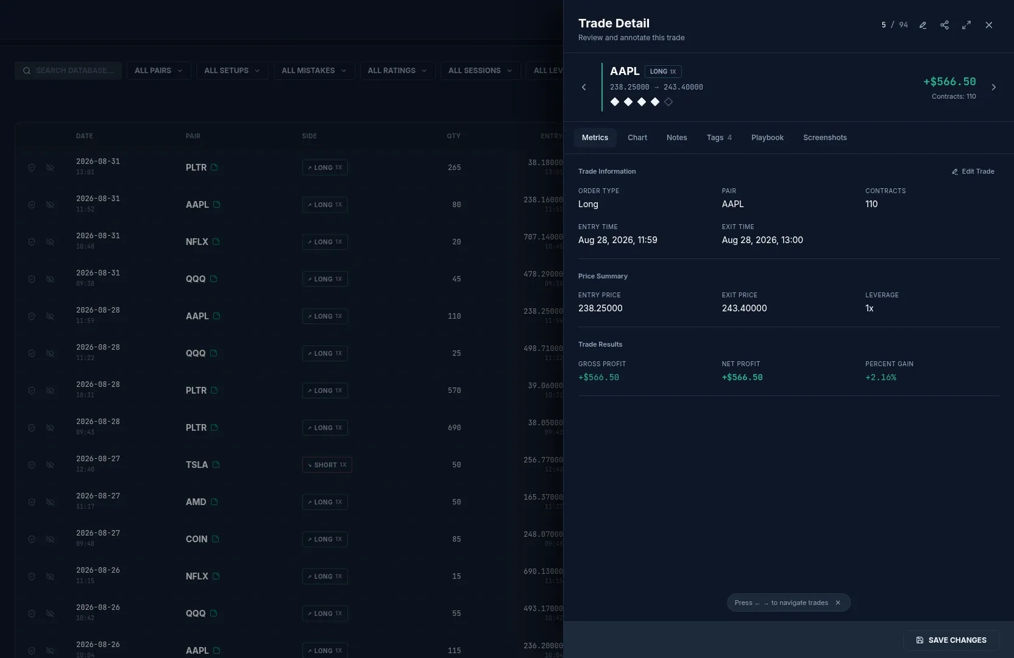Open the All Pairs filter dropdown
This screenshot has height=658, width=1014.
[159, 71]
